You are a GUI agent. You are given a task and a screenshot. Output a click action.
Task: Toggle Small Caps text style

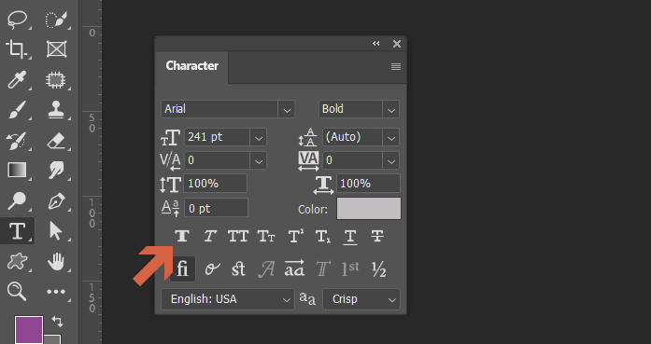(266, 236)
